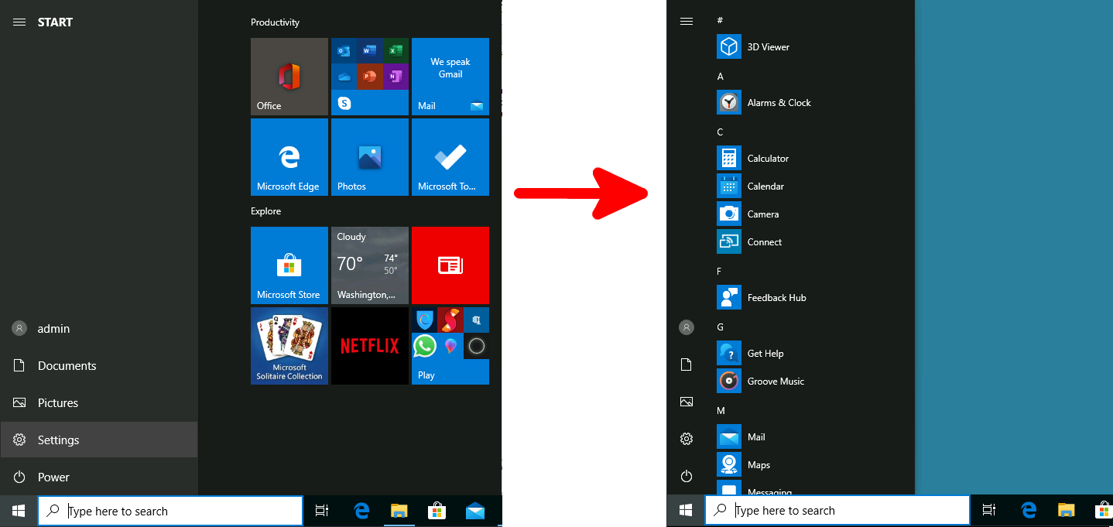Open the Netflix tile
This screenshot has width=1113, height=527.
(x=369, y=346)
